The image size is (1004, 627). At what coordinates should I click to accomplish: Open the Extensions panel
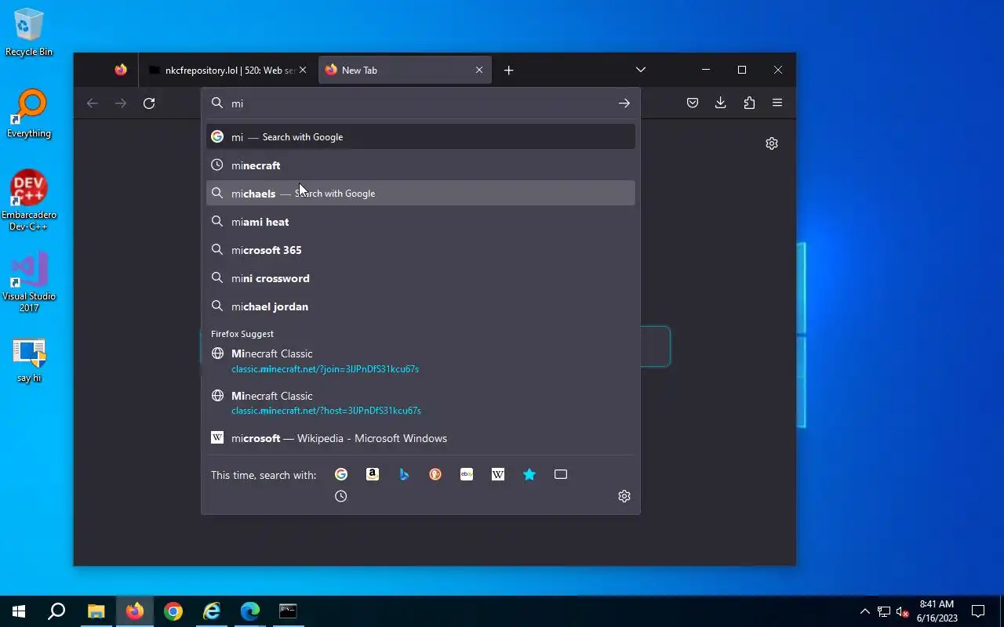pyautogui.click(x=749, y=103)
